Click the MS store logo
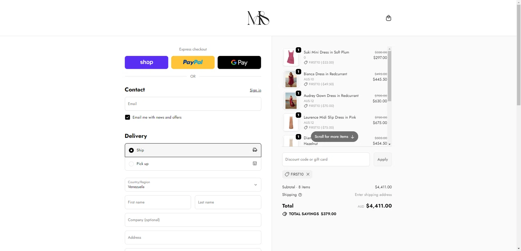The height and width of the screenshot is (251, 521). click(258, 18)
